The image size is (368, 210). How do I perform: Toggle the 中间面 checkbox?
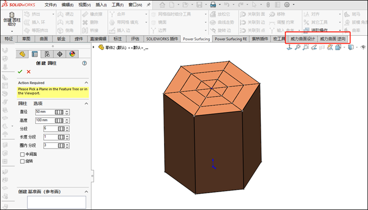tap(22, 154)
